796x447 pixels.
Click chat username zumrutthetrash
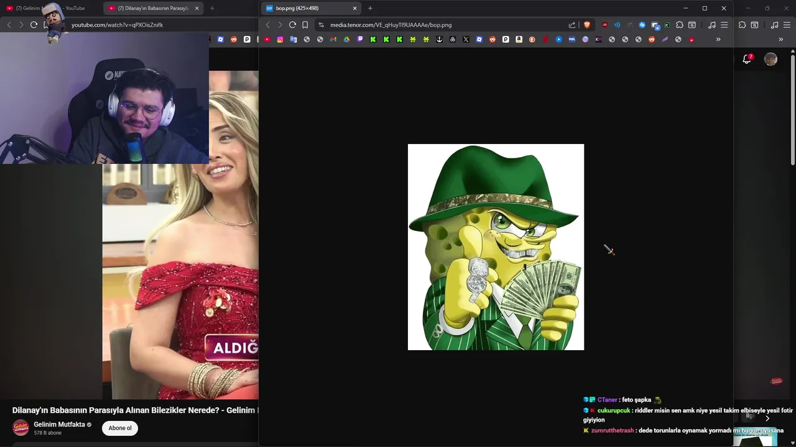[x=613, y=430]
